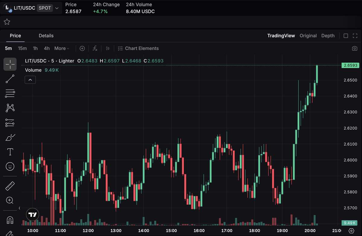Select the 4h timeframe

(47, 48)
